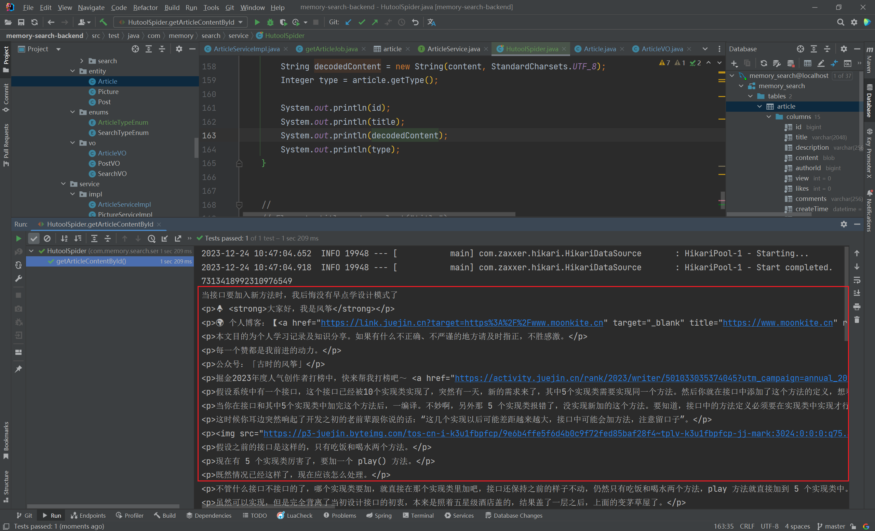Hide the Run tool window

pyautogui.click(x=857, y=224)
